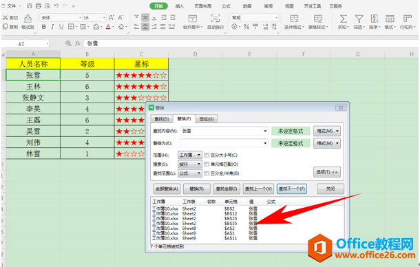
Task: Open the Name Box dropdown arrow
Action: point(47,43)
